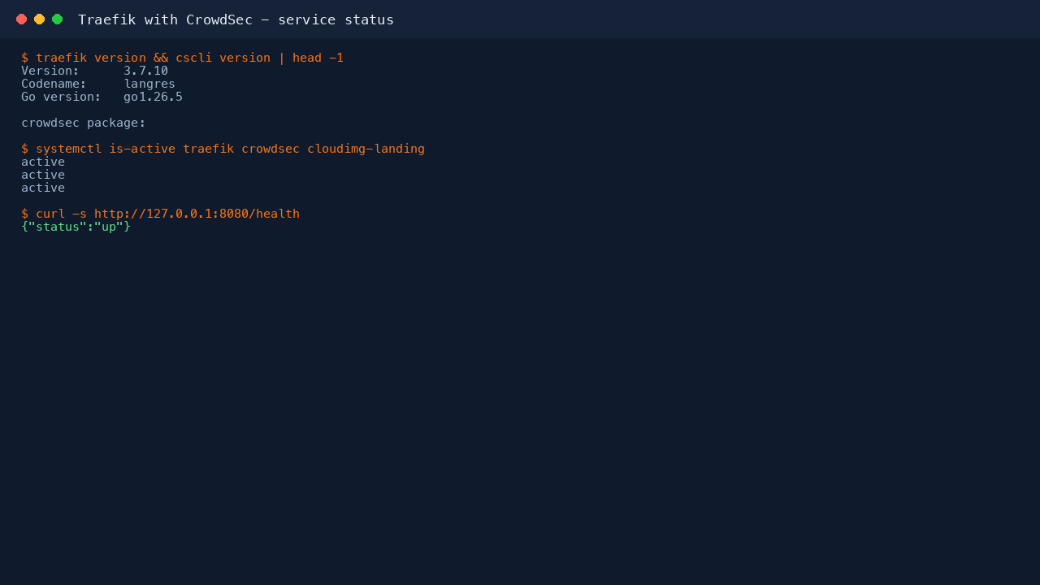Click the 'Go version: go1.26.5' line
The width and height of the screenshot is (1040, 585).
click(x=102, y=97)
